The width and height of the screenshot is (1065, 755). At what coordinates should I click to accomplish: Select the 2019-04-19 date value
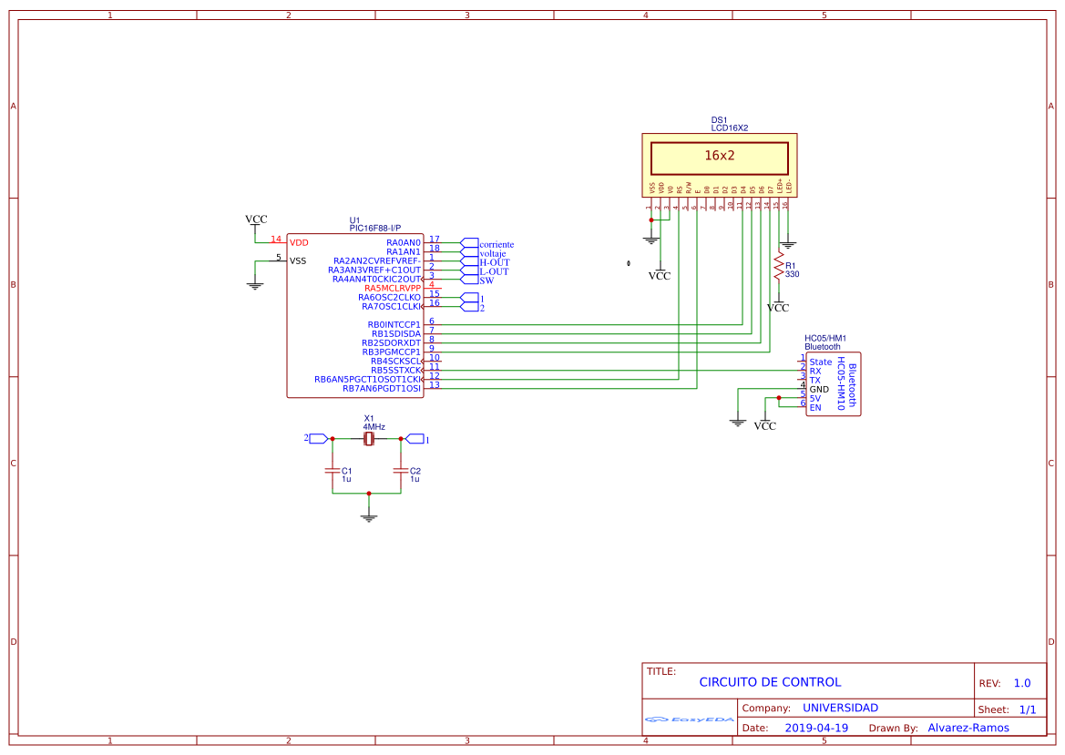point(816,728)
